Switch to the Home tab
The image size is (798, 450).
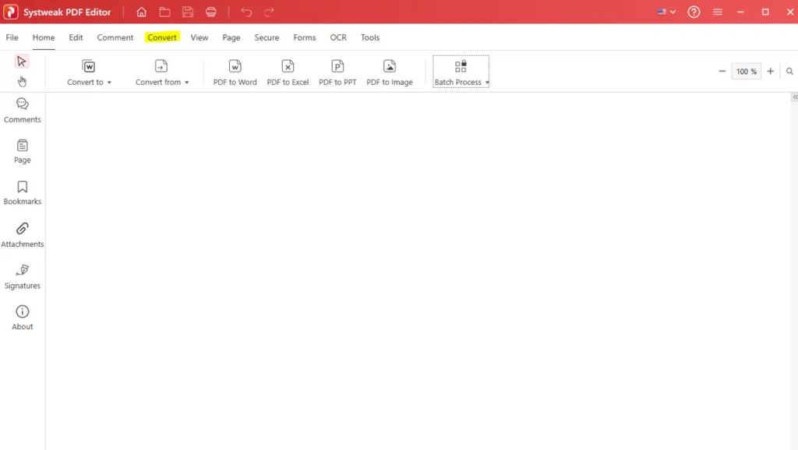(x=44, y=37)
